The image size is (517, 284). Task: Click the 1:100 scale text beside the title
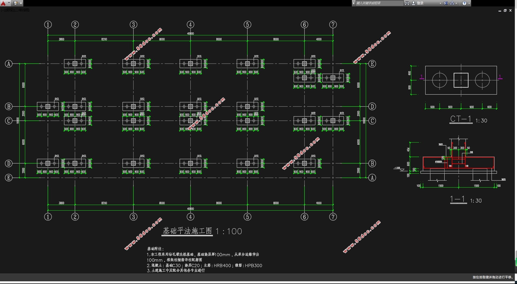(229, 231)
